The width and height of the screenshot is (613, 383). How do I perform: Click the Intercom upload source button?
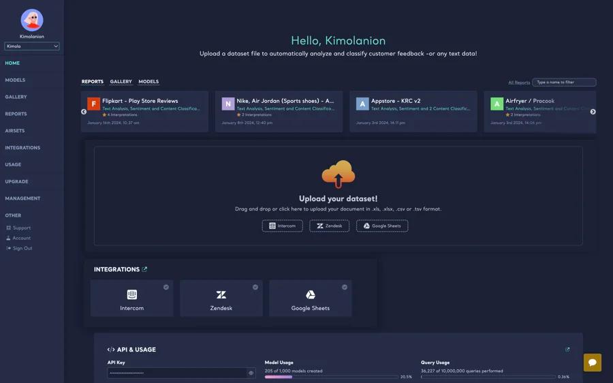click(282, 226)
